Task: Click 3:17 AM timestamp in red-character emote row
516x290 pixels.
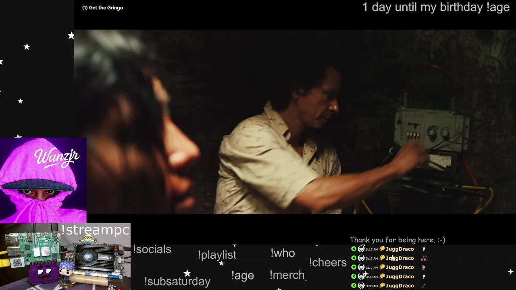Action: 372,259
